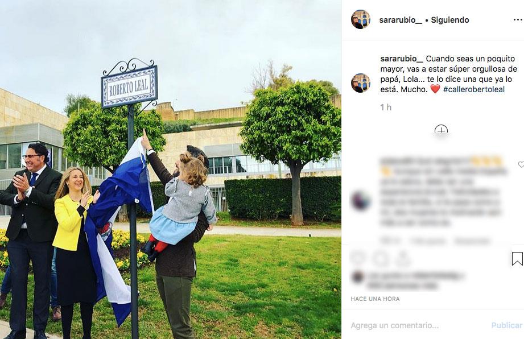Open the three-dot more options menu
Screen dimensions: 524x339
(518, 20)
